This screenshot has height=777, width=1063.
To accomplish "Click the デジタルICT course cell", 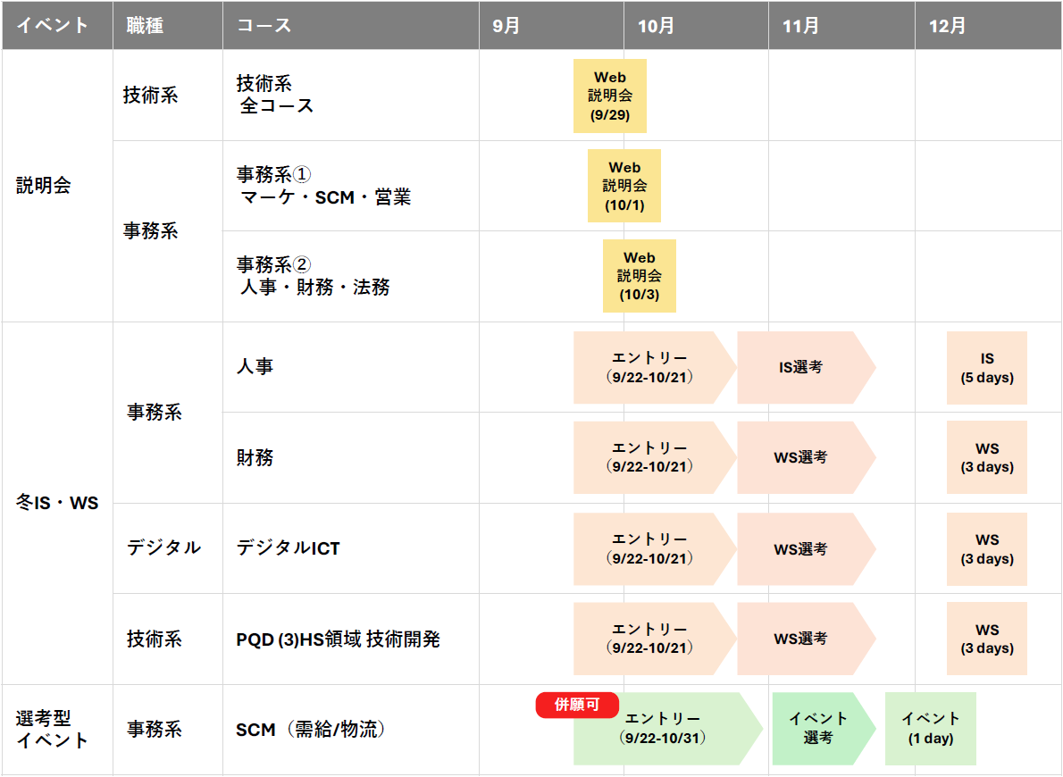I will coord(288,548).
